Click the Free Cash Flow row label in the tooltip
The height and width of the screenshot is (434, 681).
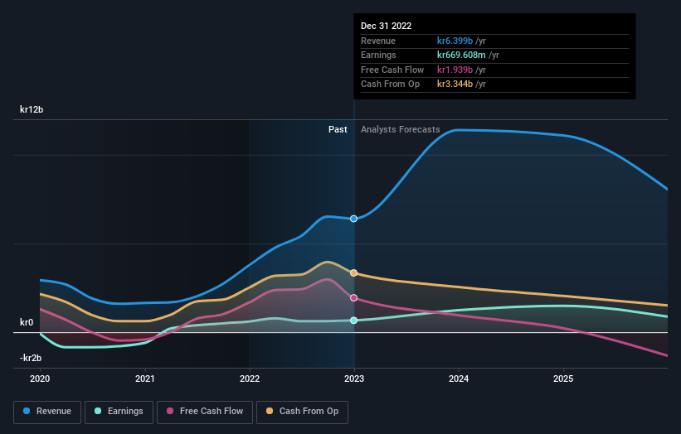click(x=392, y=70)
